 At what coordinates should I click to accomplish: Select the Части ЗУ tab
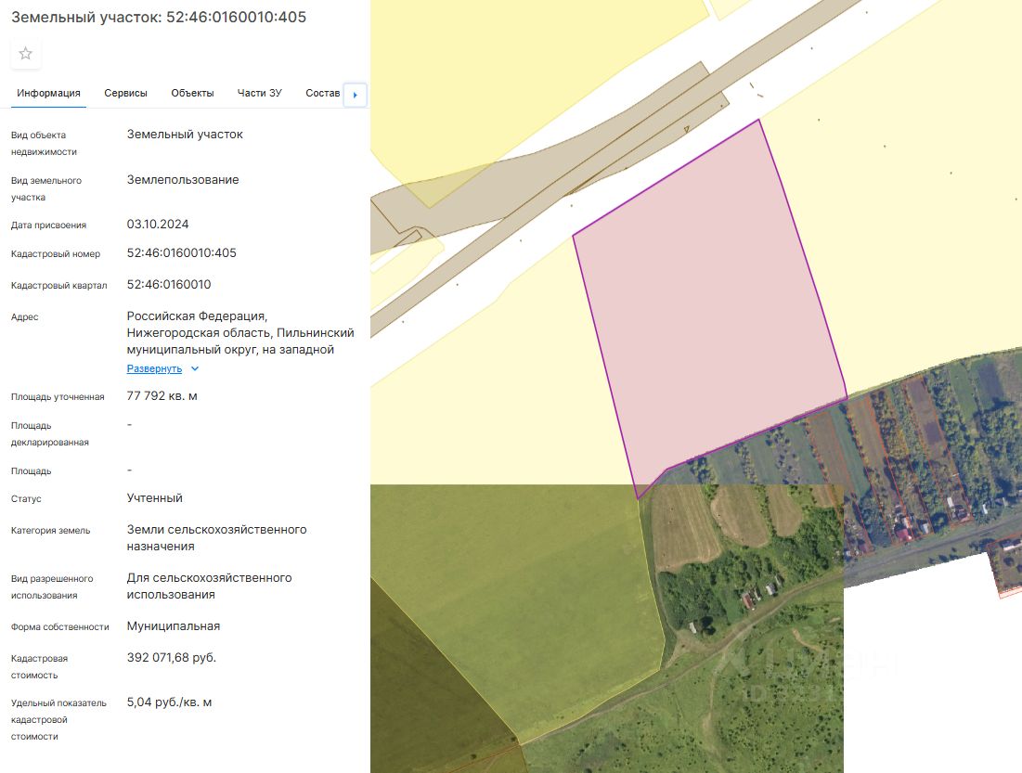[259, 93]
